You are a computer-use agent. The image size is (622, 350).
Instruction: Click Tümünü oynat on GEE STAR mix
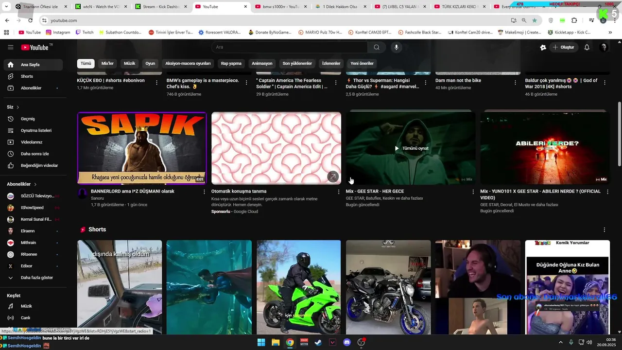[411, 148]
